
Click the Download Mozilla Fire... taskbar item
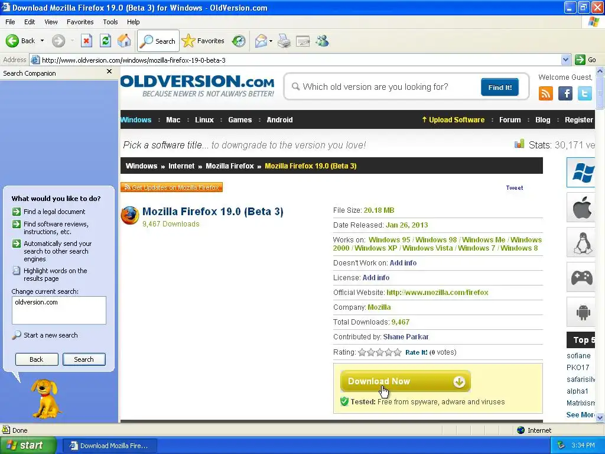[109, 446]
